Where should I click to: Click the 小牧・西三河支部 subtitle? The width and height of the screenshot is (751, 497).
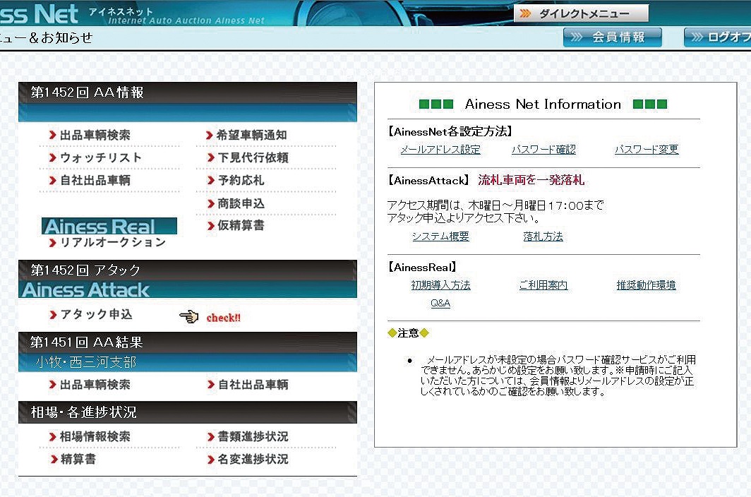point(86,362)
